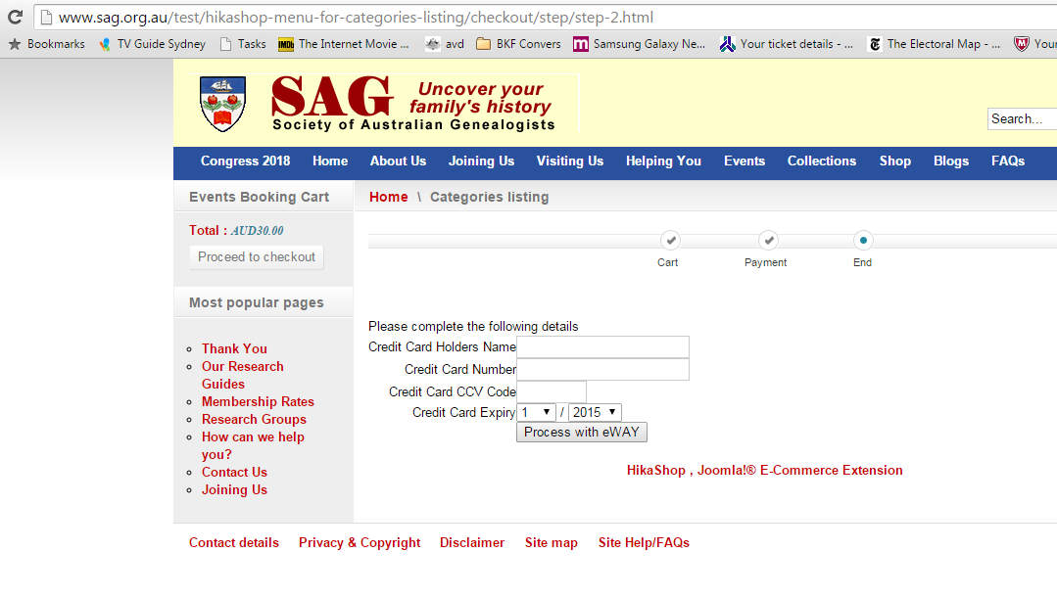1057x597 pixels.
Task: Open Membership Rates link
Action: [x=259, y=401]
